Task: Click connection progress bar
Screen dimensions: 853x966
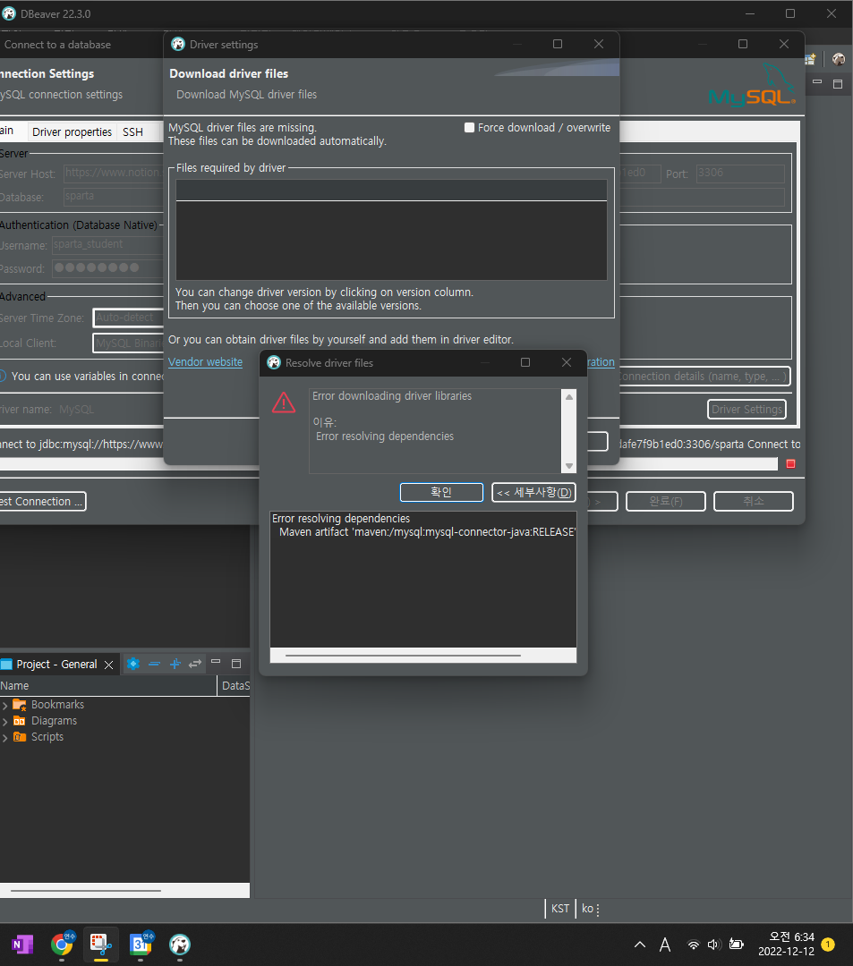Action: (x=697, y=464)
